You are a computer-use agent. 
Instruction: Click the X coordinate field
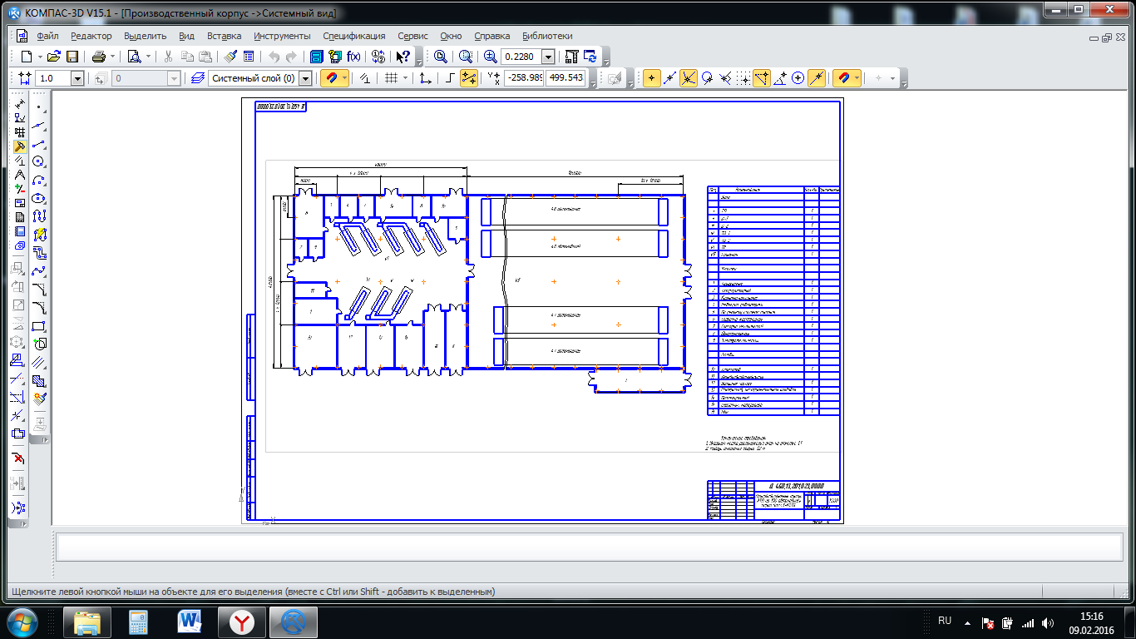(524, 78)
